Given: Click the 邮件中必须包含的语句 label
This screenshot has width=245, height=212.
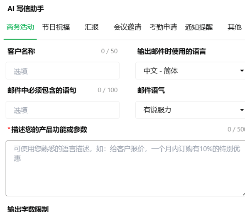Looking at the screenshot, I should (42, 90).
